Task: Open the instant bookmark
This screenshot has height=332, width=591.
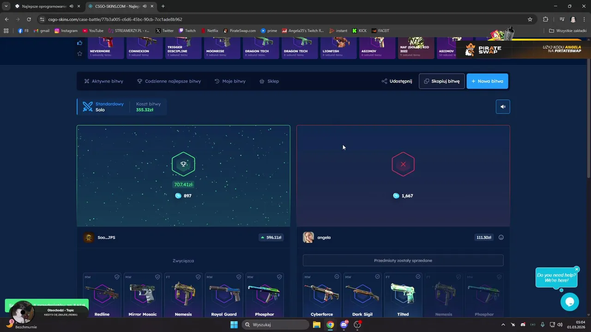Action: click(x=338, y=30)
